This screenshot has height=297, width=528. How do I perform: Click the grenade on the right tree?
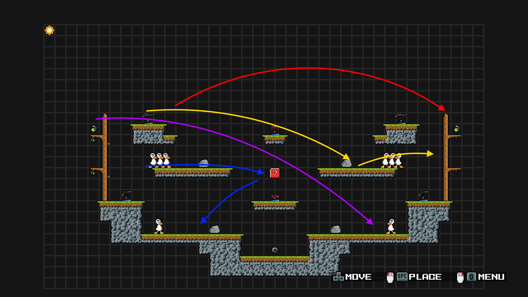pos(457,129)
